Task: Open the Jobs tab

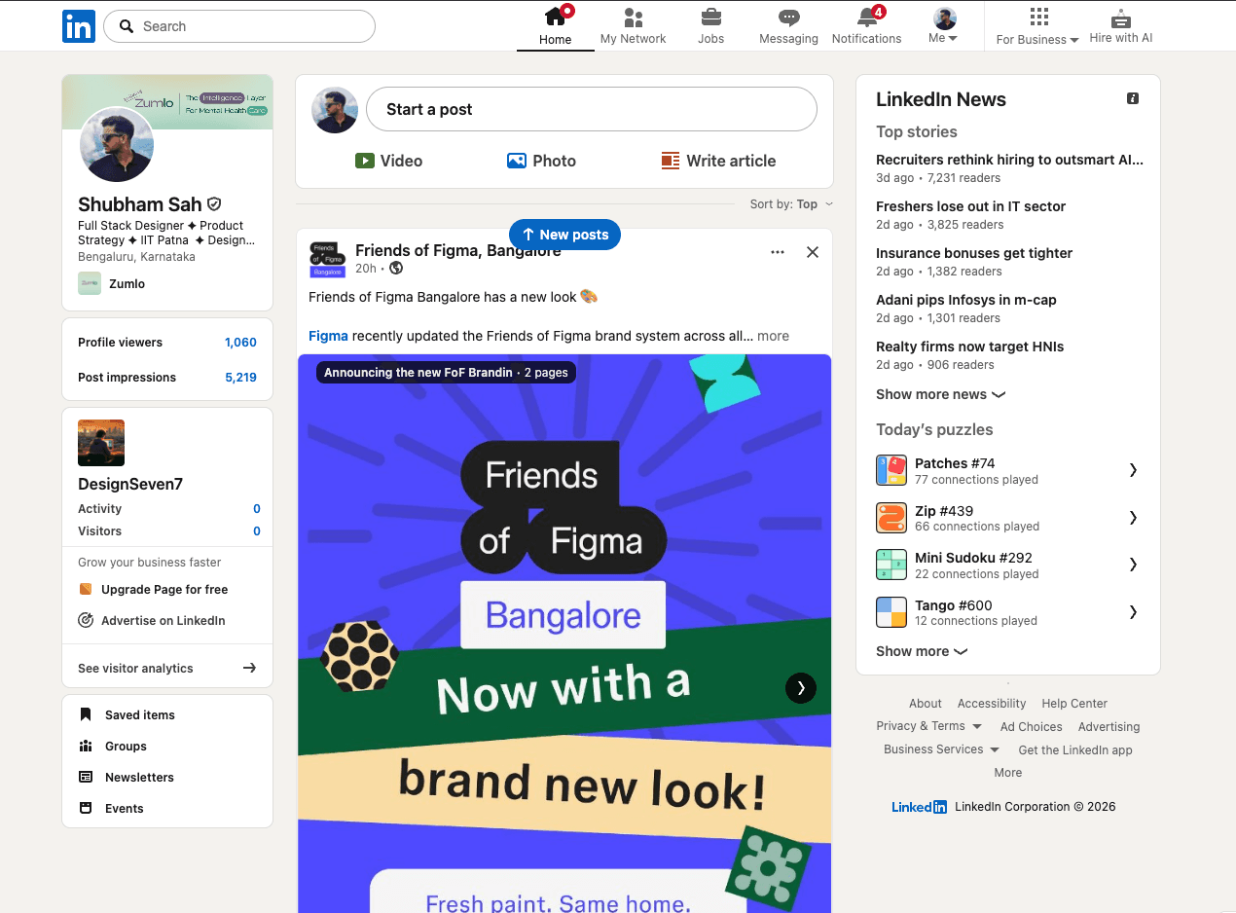Action: pyautogui.click(x=711, y=26)
